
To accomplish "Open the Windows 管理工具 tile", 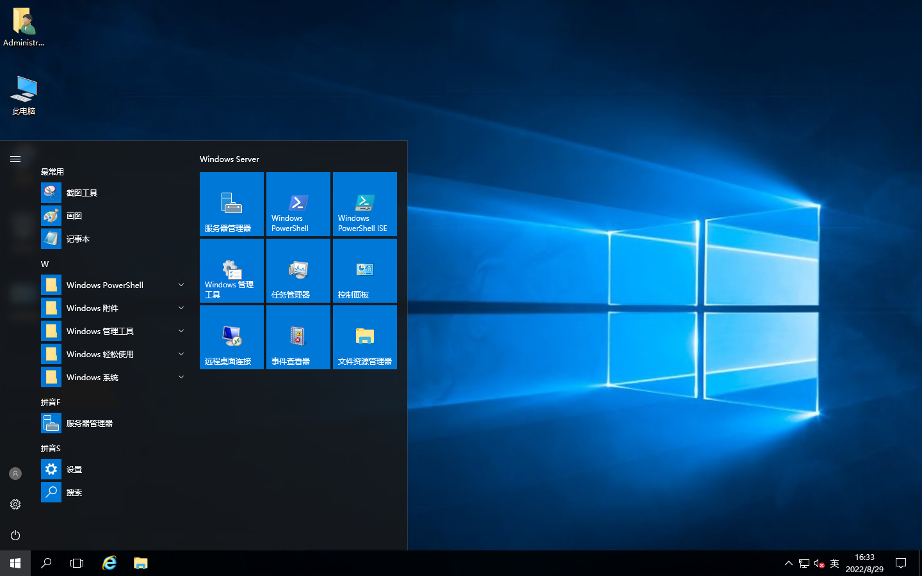I will coord(232,271).
